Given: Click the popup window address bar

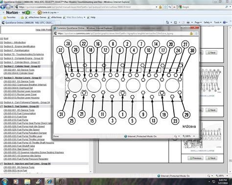Looking at the screenshot, I should point(121,33).
